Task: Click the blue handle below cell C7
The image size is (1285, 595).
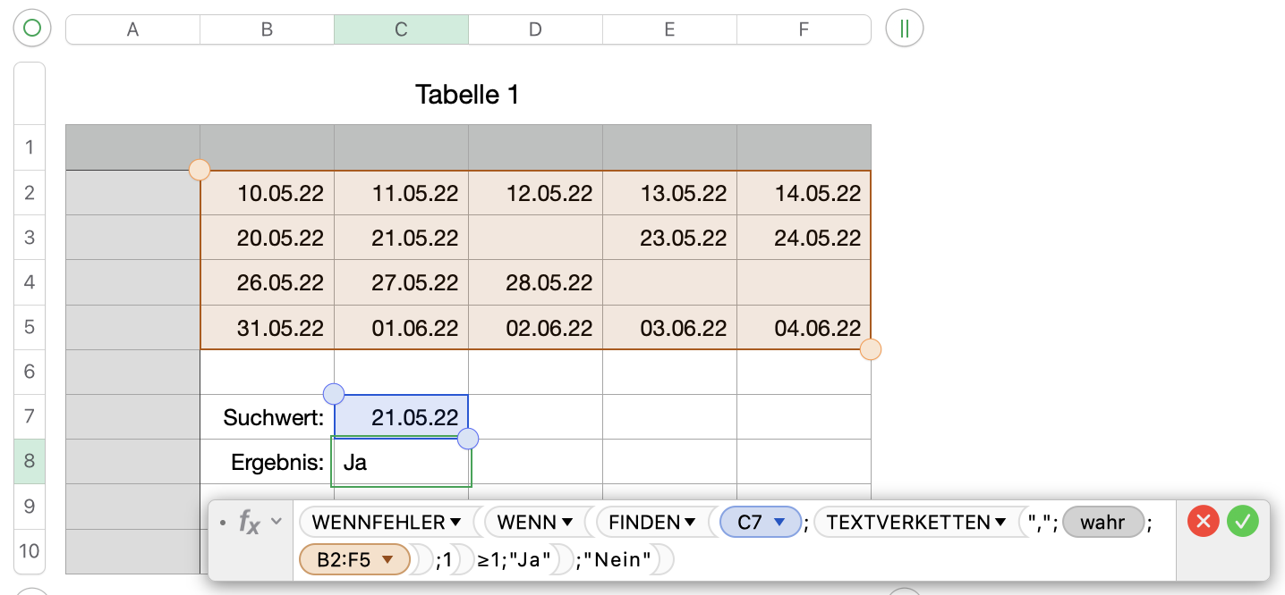Action: 468,439
